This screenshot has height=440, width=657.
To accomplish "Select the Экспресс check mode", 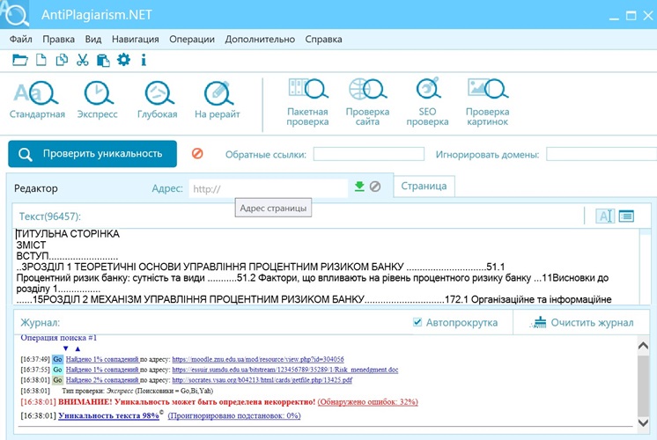I will coord(97,100).
